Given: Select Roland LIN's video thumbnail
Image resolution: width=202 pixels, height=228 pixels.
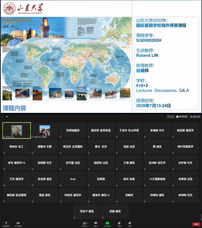Looking at the screenshot, I should (x=17, y=130).
